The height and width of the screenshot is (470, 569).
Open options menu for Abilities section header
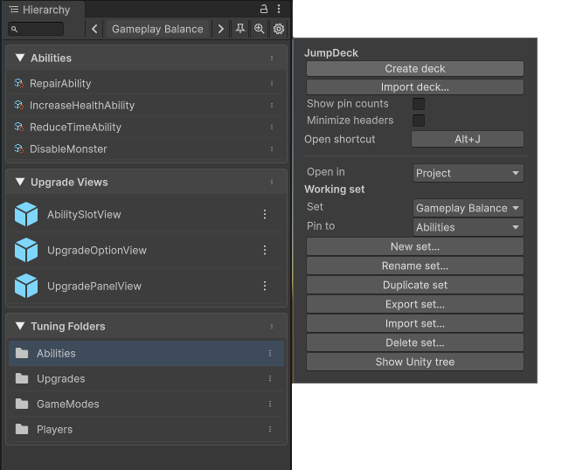click(272, 58)
